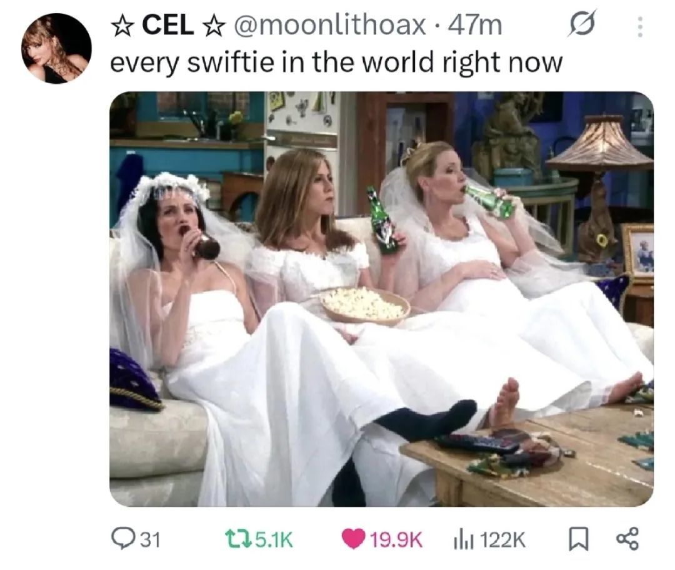
Task: Open the @moonlithoax handle link
Action: click(x=329, y=26)
